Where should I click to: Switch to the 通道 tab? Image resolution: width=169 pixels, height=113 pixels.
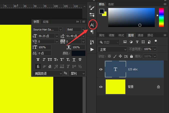click(140, 35)
